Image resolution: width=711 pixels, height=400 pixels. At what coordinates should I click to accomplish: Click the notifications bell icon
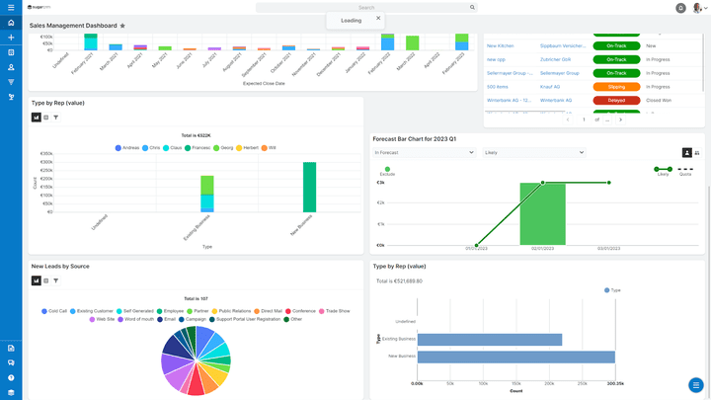pyautogui.click(x=680, y=8)
